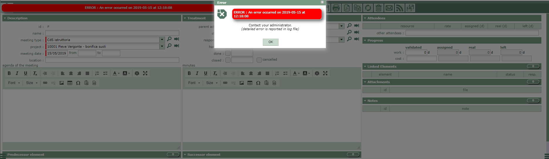Center-align text in the agenda editor
Image resolution: width=549 pixels, height=159 pixels.
point(71,73)
